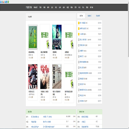Open the blue sci-fi figure book cover
The image size is (129, 129).
click(57, 37)
